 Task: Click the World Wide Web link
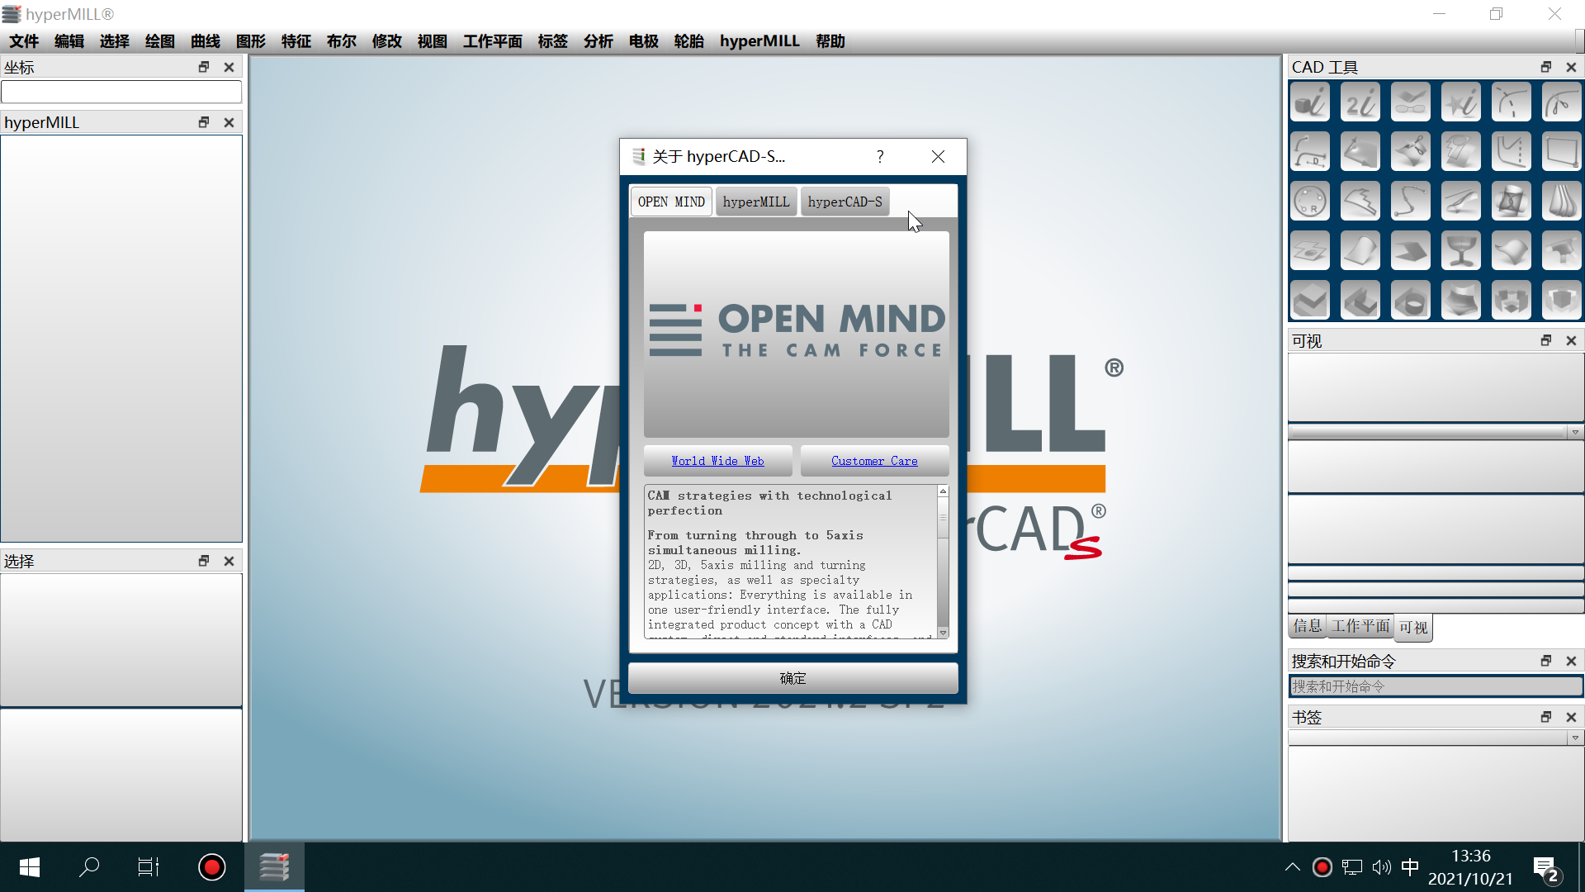[717, 461]
